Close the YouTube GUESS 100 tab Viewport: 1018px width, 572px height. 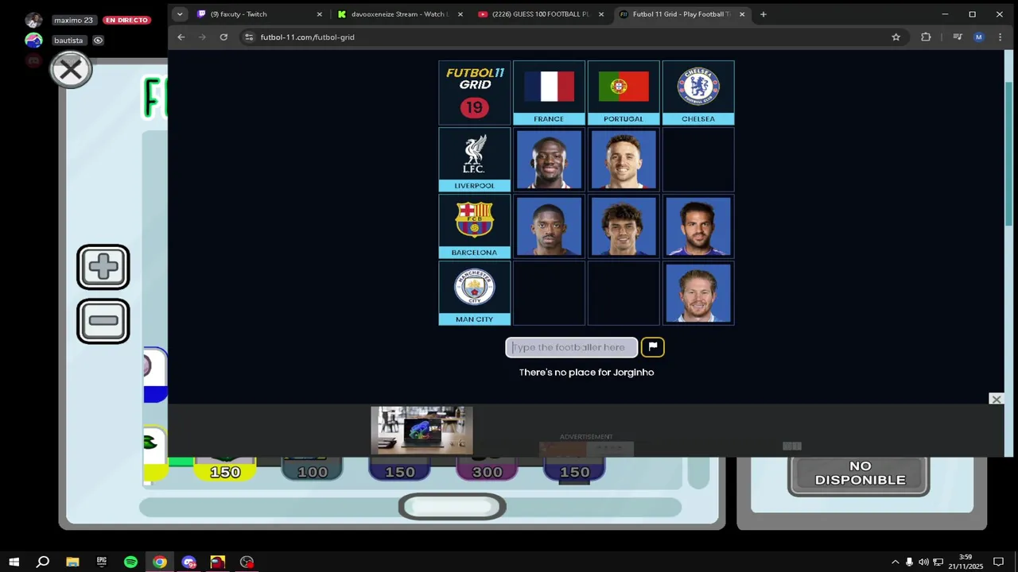(x=600, y=14)
